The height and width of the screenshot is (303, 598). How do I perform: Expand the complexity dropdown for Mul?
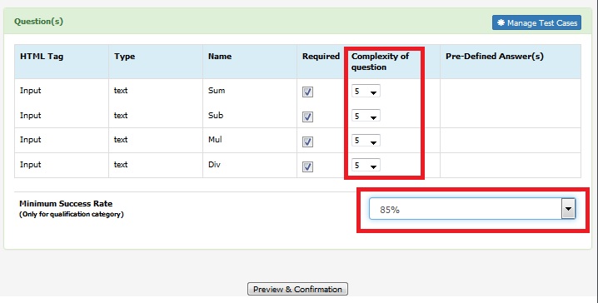click(x=366, y=141)
